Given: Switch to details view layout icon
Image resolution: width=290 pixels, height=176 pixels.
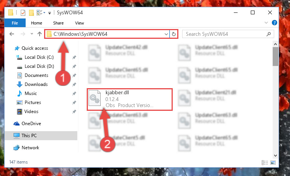Looking at the screenshot, I should [x=265, y=162].
